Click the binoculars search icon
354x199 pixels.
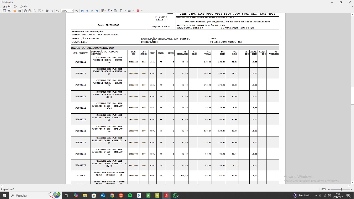[x=9, y=11]
